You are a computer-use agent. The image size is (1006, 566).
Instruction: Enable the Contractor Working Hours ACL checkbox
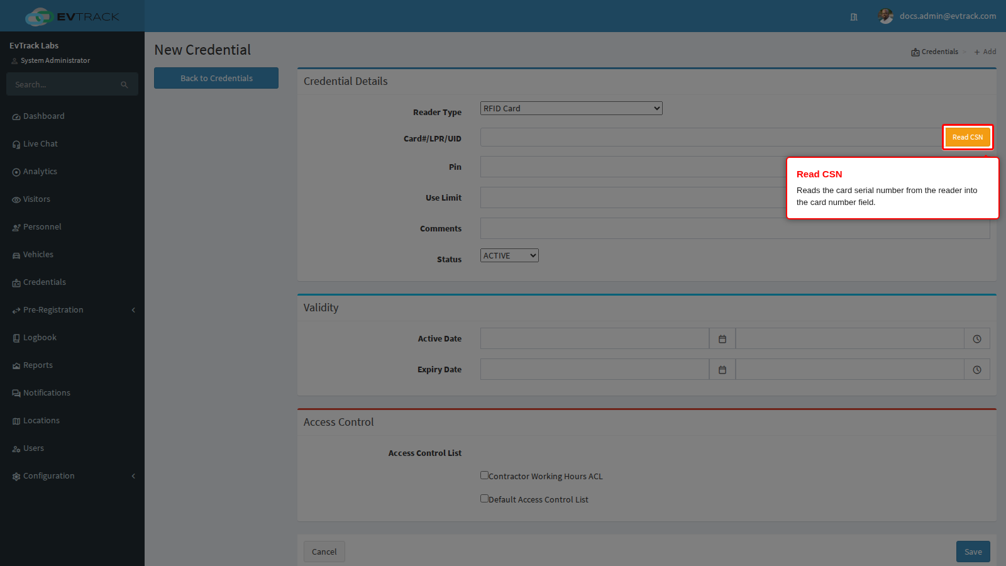tap(484, 475)
